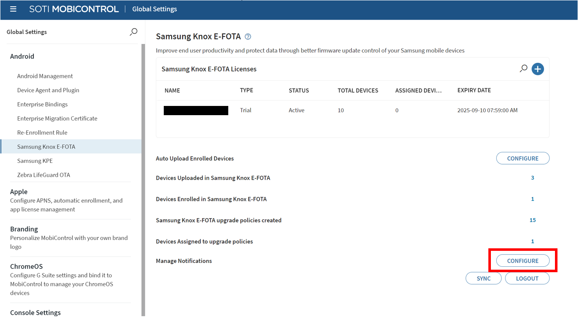Image resolution: width=578 pixels, height=317 pixels.
Task: Open help icon beside Samsung Knox E-FOTA
Action: (x=248, y=36)
